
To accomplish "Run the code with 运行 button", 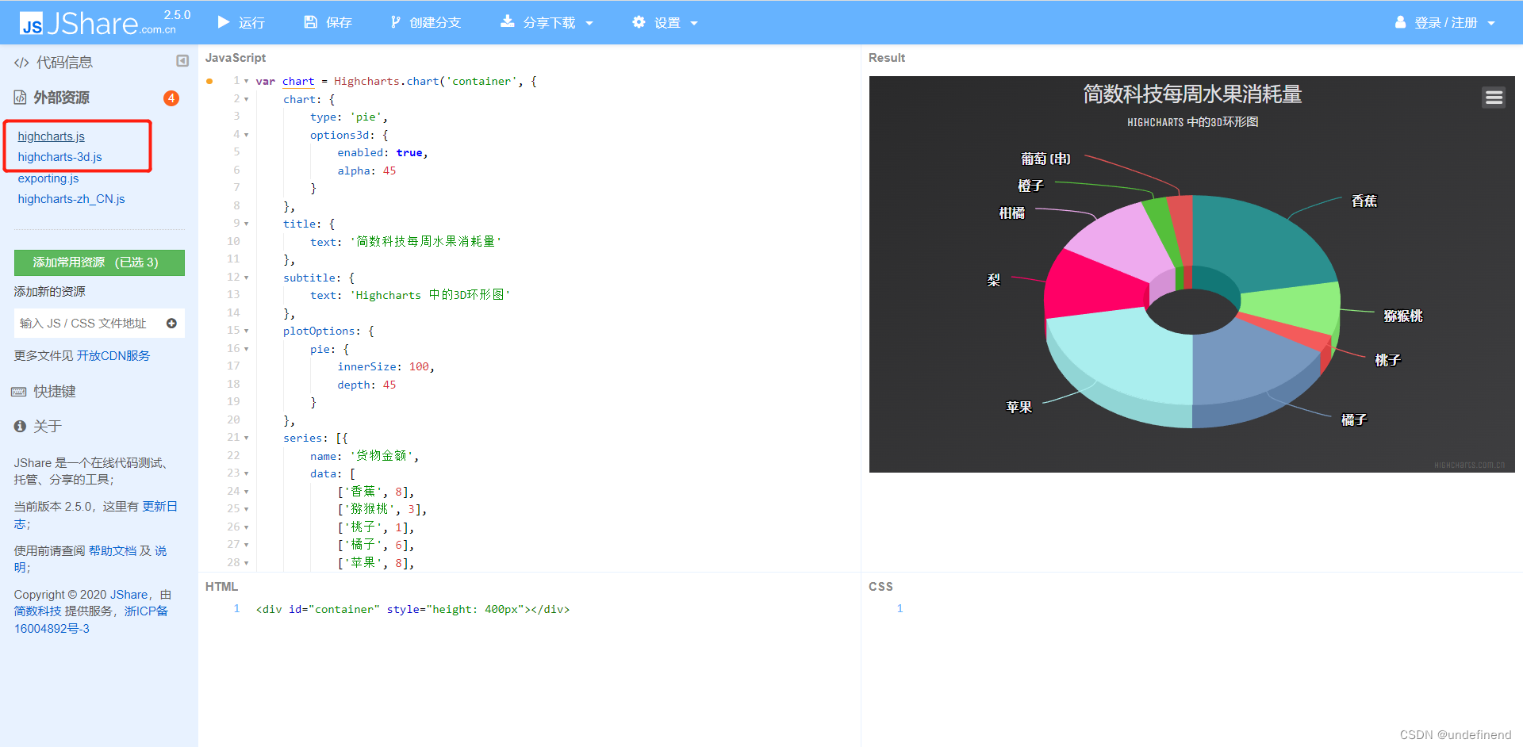I will tap(241, 22).
